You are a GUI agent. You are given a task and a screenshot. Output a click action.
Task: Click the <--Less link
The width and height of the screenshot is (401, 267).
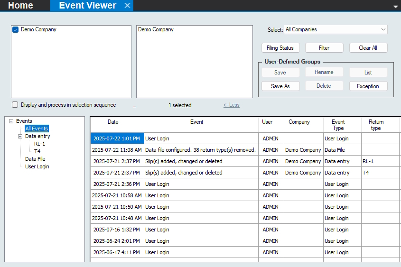(x=232, y=105)
